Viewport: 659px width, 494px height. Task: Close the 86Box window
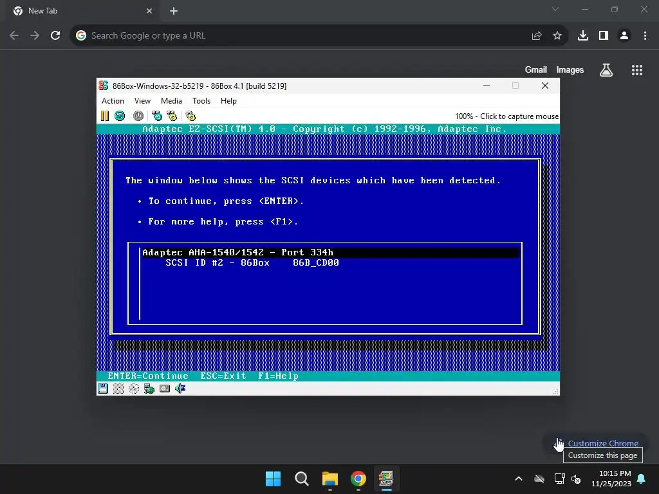(545, 86)
